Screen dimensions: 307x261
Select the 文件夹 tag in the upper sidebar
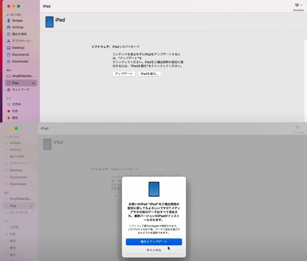[x=14, y=104]
